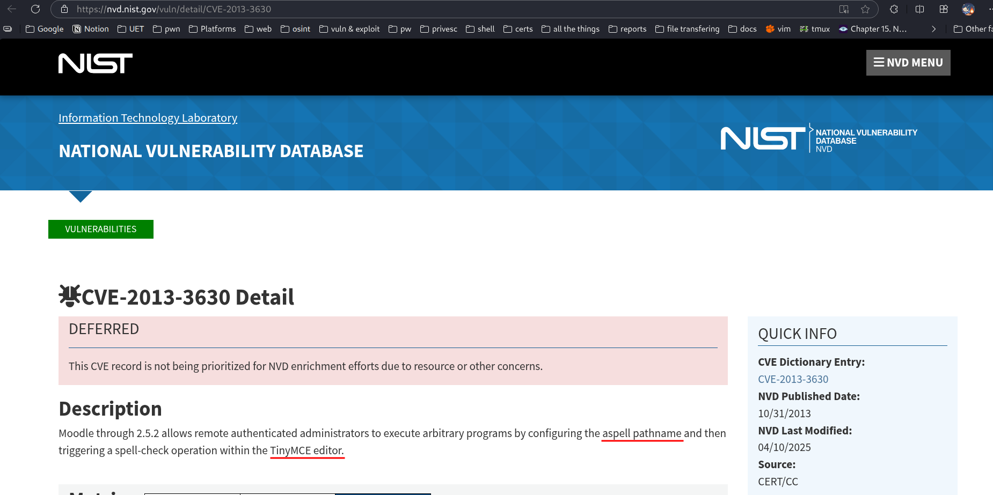Expand the 'vuln & exploit' bookmark folder

click(349, 29)
